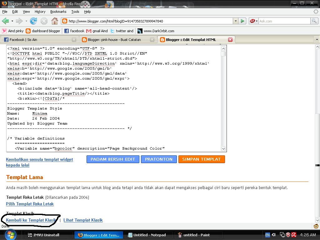Open the dashboard blogger bookmark
Screen dimensions: 320x240
point(43,31)
